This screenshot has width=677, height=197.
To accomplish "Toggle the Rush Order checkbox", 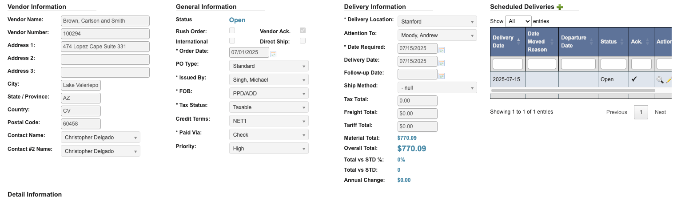I will pyautogui.click(x=232, y=31).
